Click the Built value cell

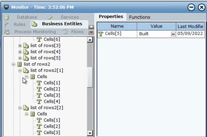[153, 34]
